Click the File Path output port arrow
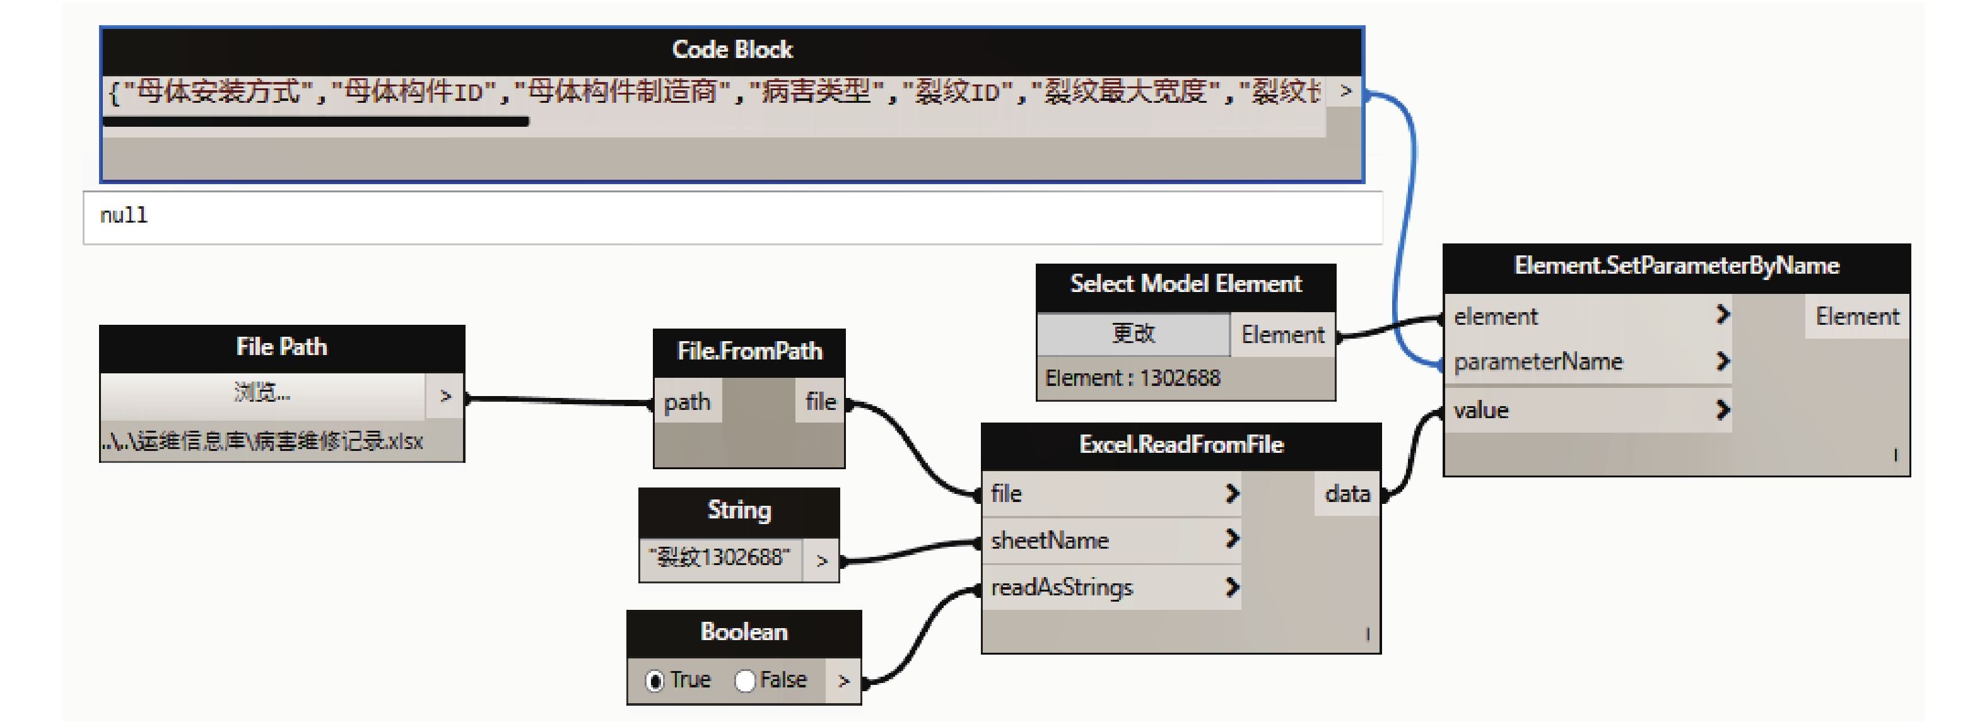The image size is (1987, 724). click(x=445, y=396)
